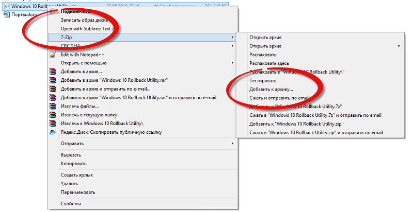Select 'Копировать' in context menu
413x212 pixels.
[73, 164]
